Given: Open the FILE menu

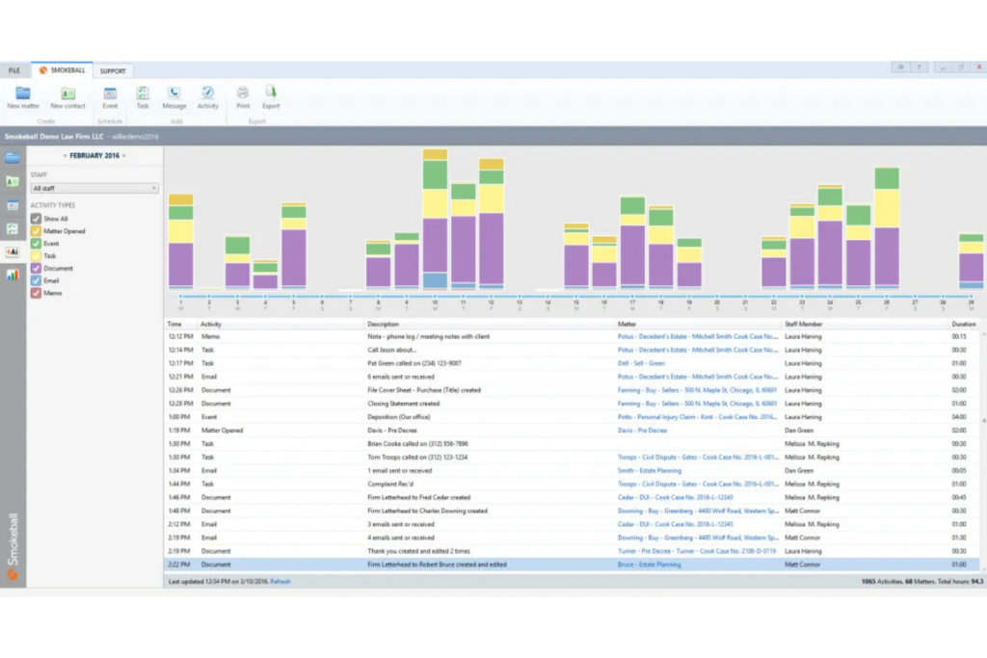Looking at the screenshot, I should point(13,70).
